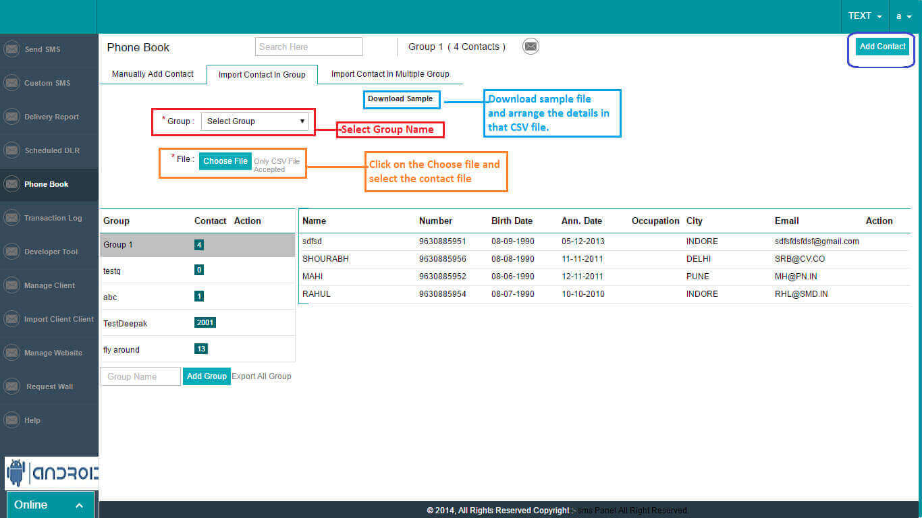
Task: Open the user 'a' dropdown menu
Action: coord(904,16)
